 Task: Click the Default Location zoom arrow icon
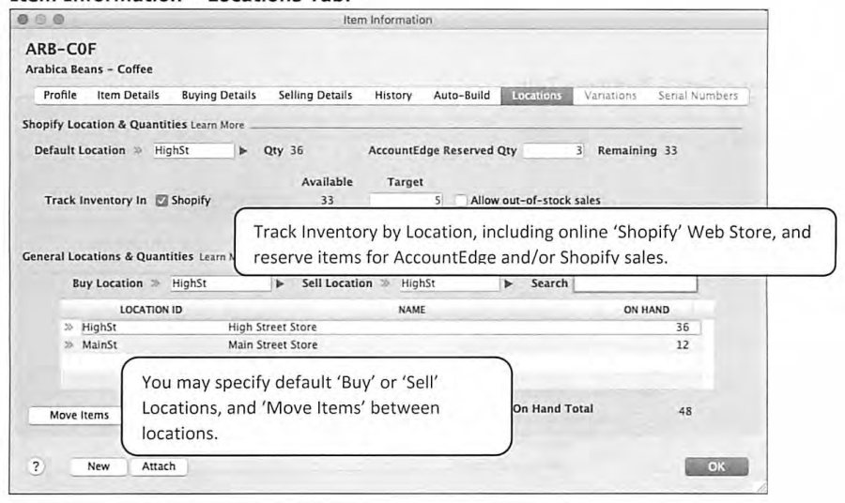point(138,150)
